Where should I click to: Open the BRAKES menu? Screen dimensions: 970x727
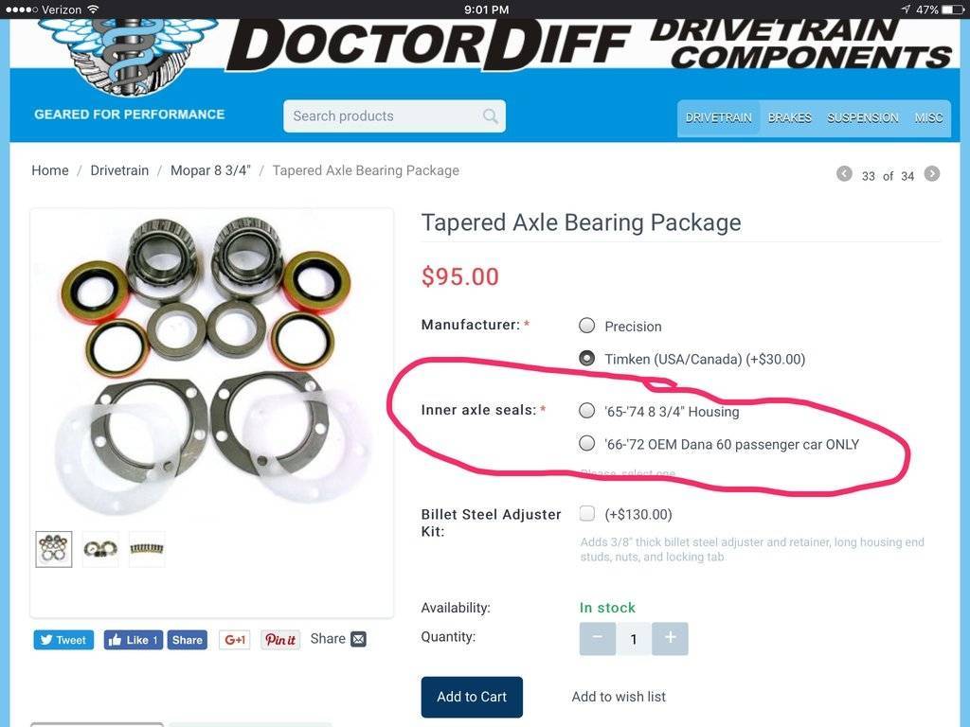click(789, 117)
